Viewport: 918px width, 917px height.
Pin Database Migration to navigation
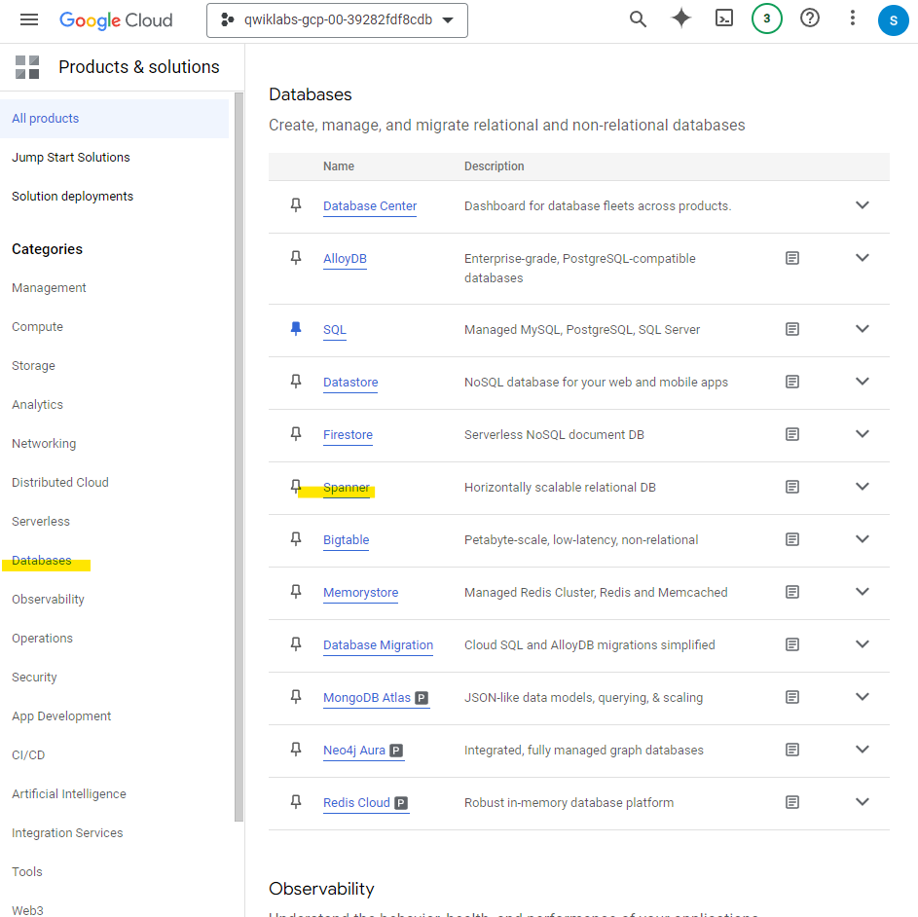pos(296,644)
